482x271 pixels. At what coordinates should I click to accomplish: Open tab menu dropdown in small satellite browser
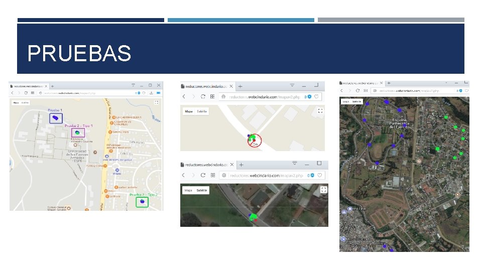(295, 164)
